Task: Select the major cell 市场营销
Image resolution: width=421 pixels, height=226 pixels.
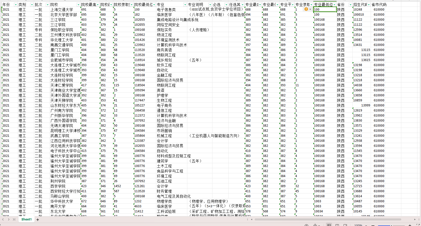Action: point(172,131)
